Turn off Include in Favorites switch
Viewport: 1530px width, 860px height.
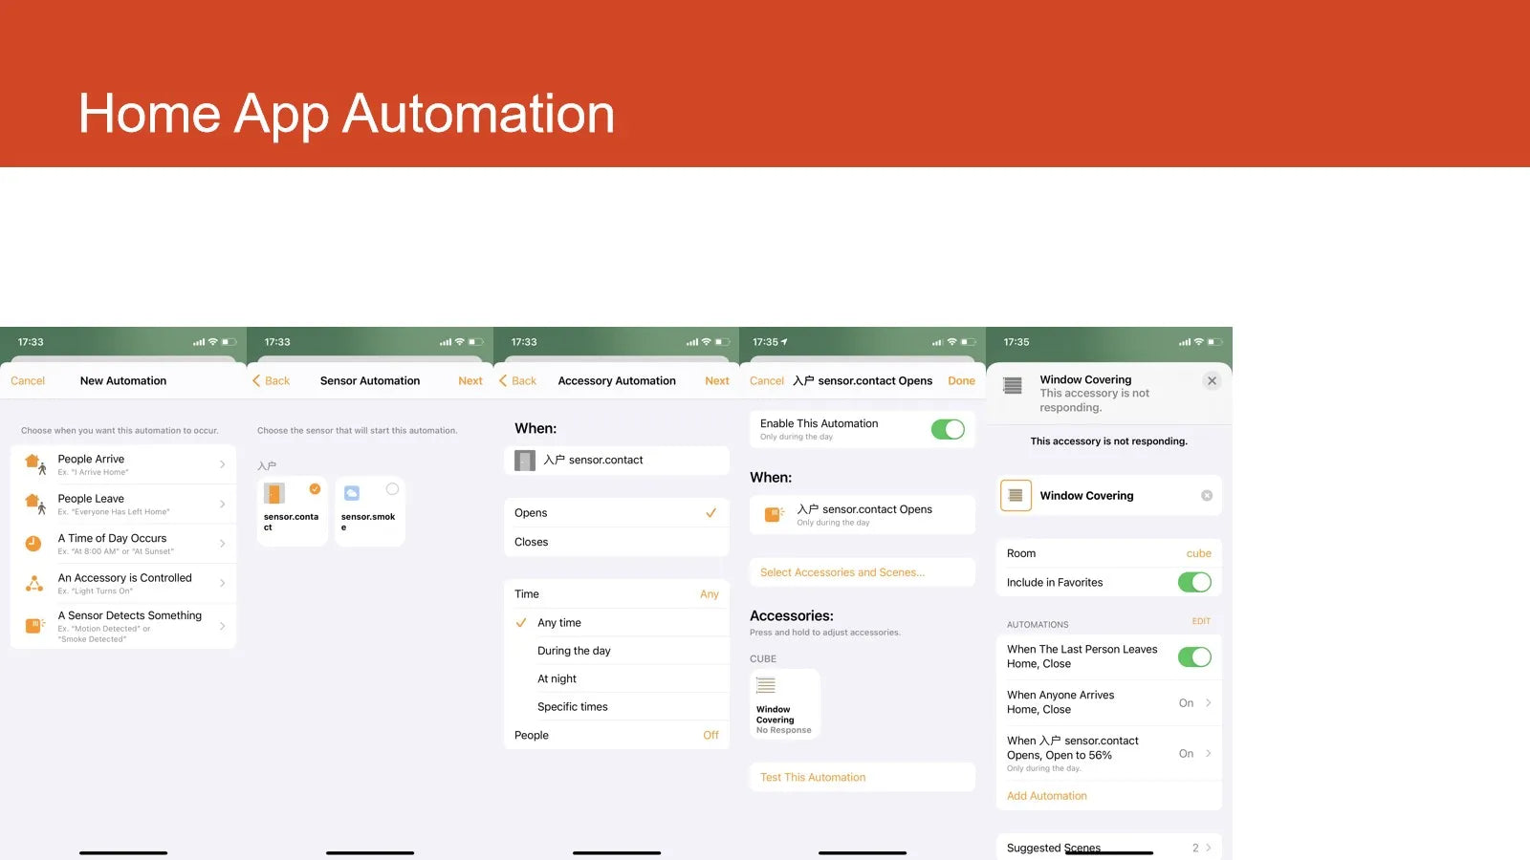tap(1194, 582)
